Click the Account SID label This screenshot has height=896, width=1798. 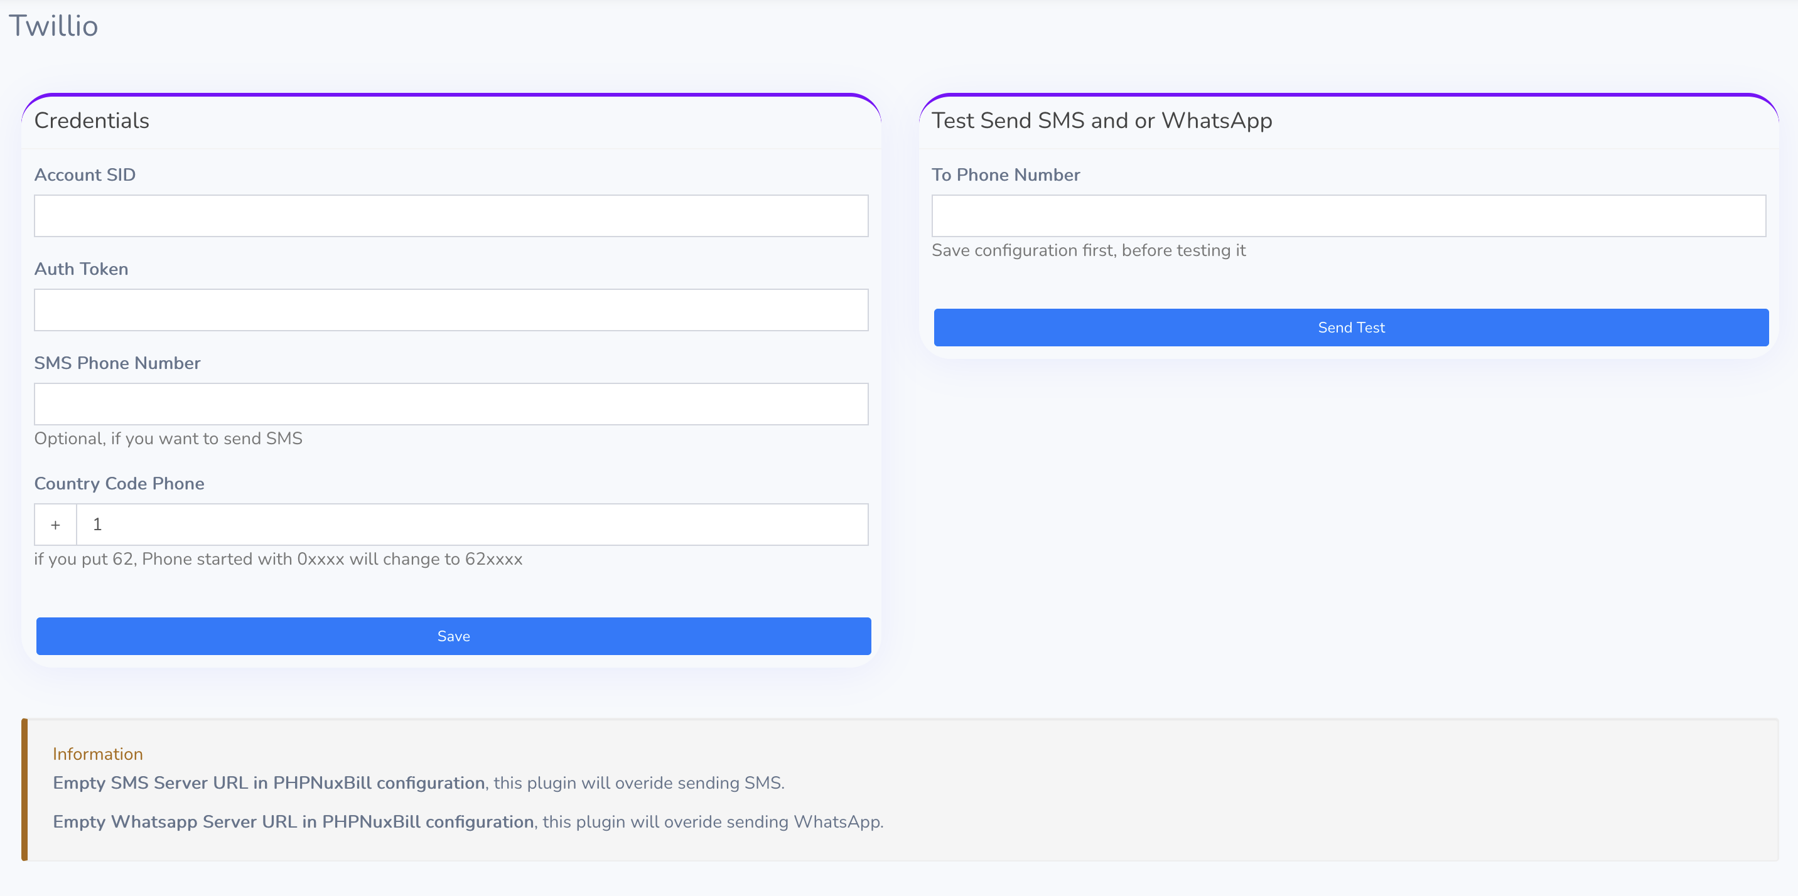(x=85, y=175)
